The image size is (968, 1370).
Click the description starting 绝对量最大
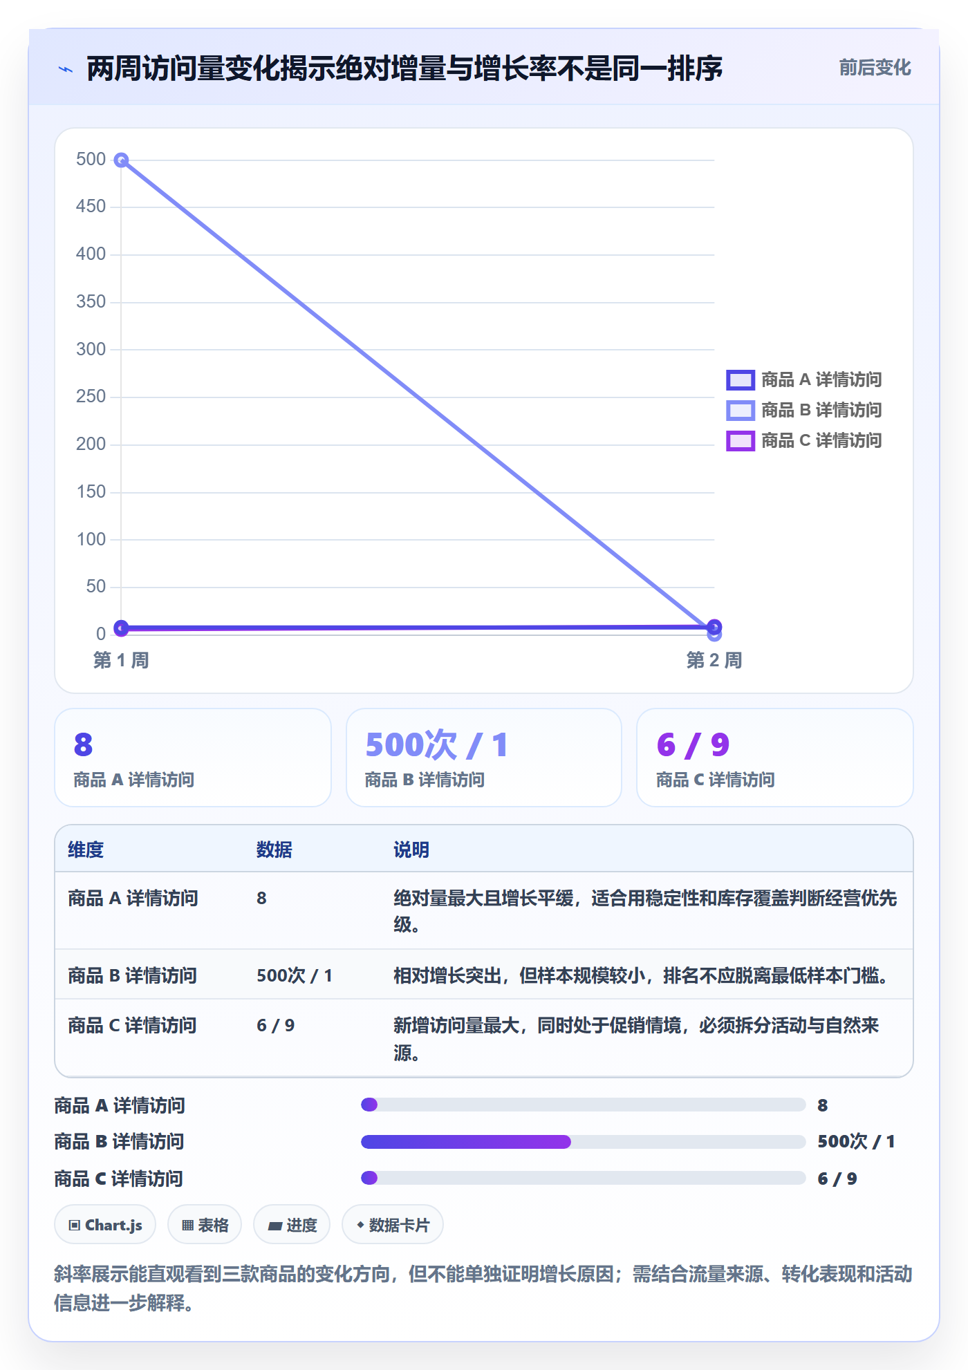645,911
